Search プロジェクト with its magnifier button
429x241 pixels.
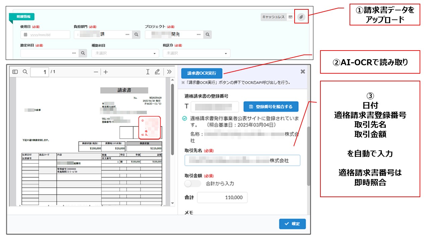[207, 34]
